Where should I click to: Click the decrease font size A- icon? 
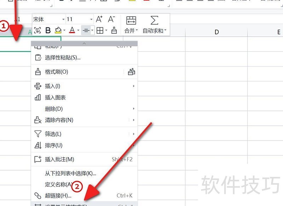pos(111,19)
